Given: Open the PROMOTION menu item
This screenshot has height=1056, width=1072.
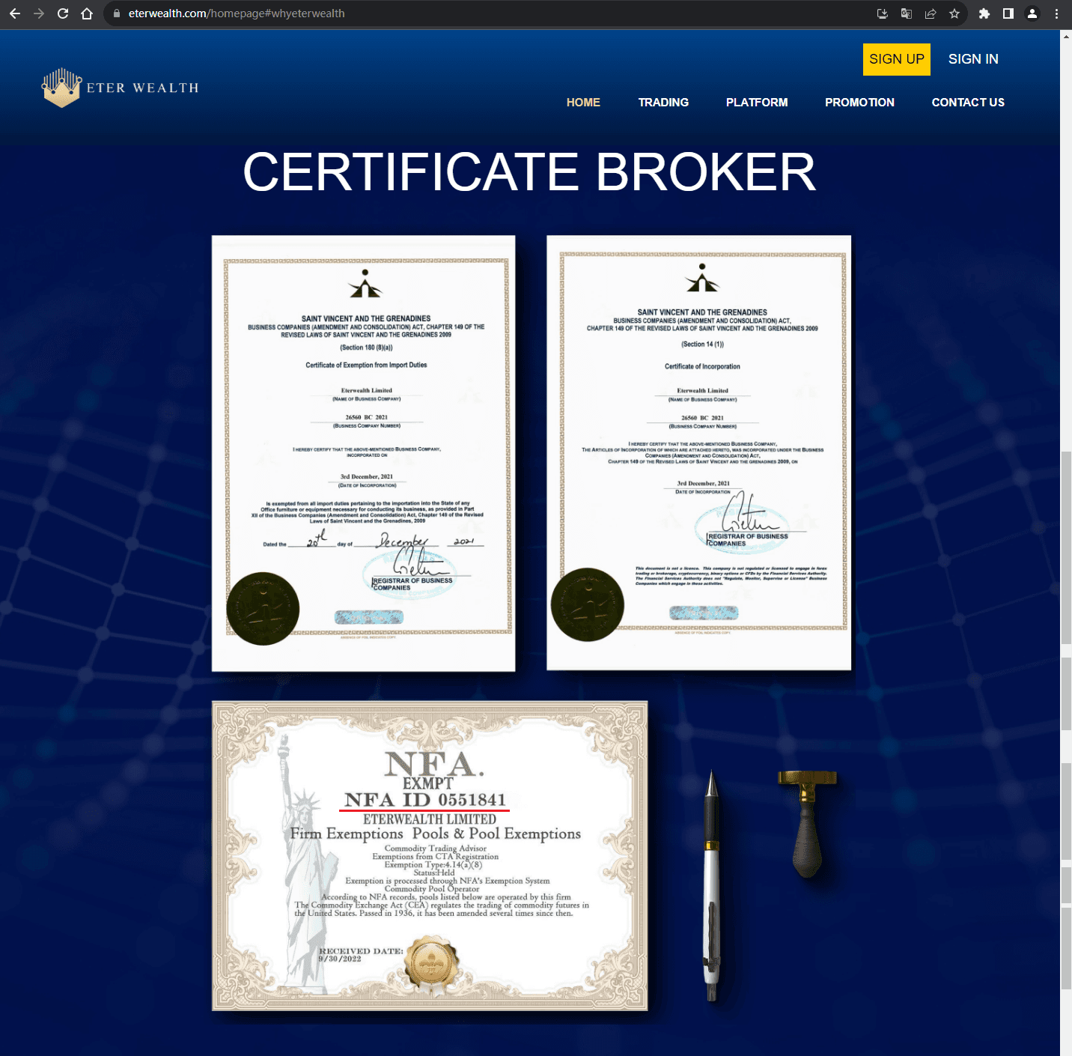Looking at the screenshot, I should click(859, 103).
